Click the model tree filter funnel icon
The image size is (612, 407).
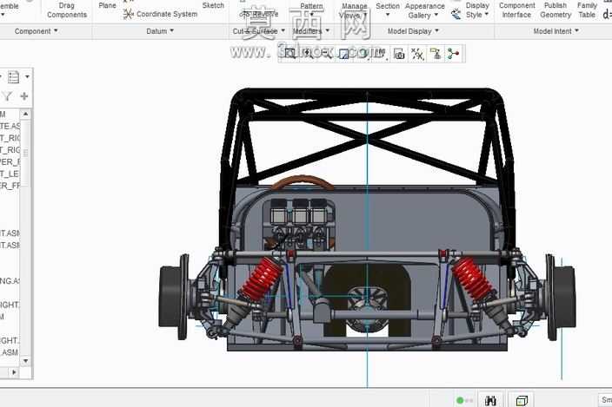coord(7,96)
